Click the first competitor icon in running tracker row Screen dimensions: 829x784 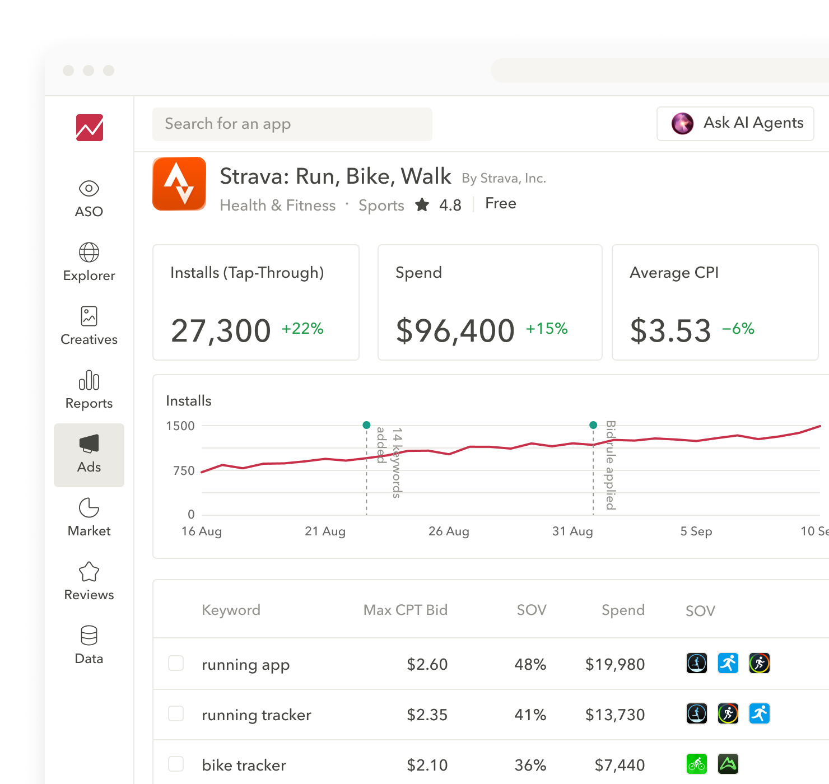(697, 713)
